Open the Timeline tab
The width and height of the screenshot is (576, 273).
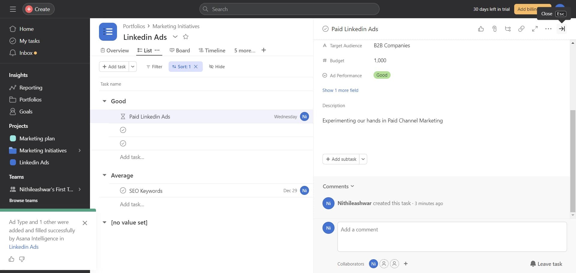212,50
